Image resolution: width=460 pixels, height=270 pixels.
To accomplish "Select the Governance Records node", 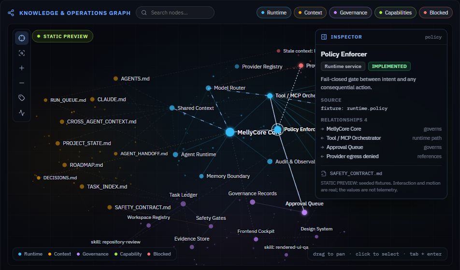I will (x=252, y=202).
